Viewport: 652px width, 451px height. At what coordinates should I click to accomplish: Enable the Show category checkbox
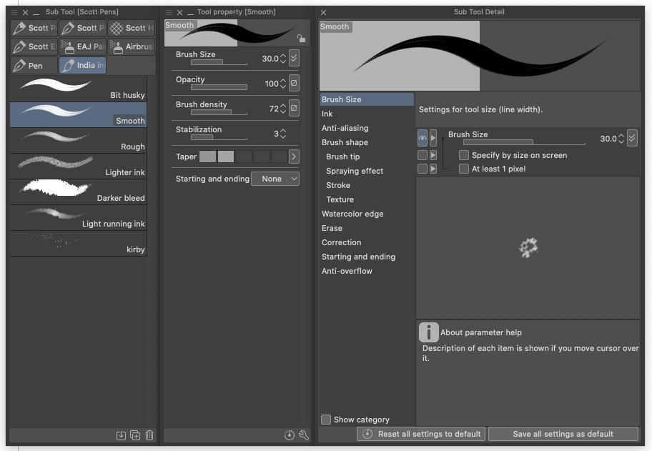coord(326,420)
